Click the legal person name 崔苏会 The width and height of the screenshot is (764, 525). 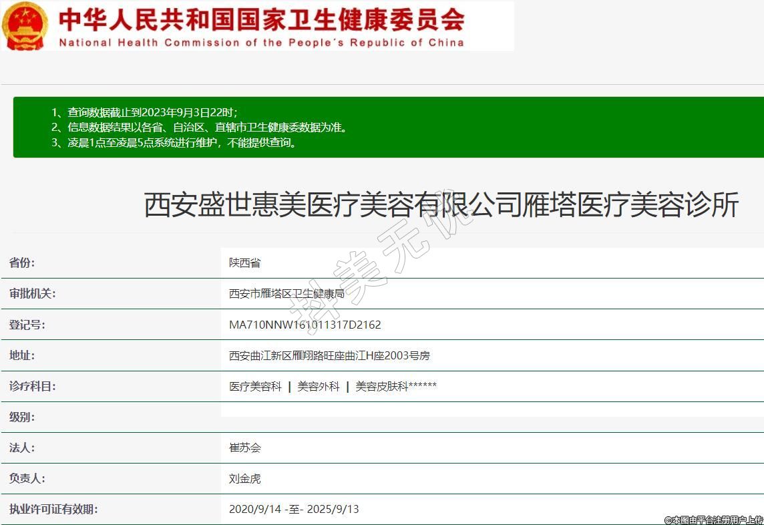pos(244,448)
